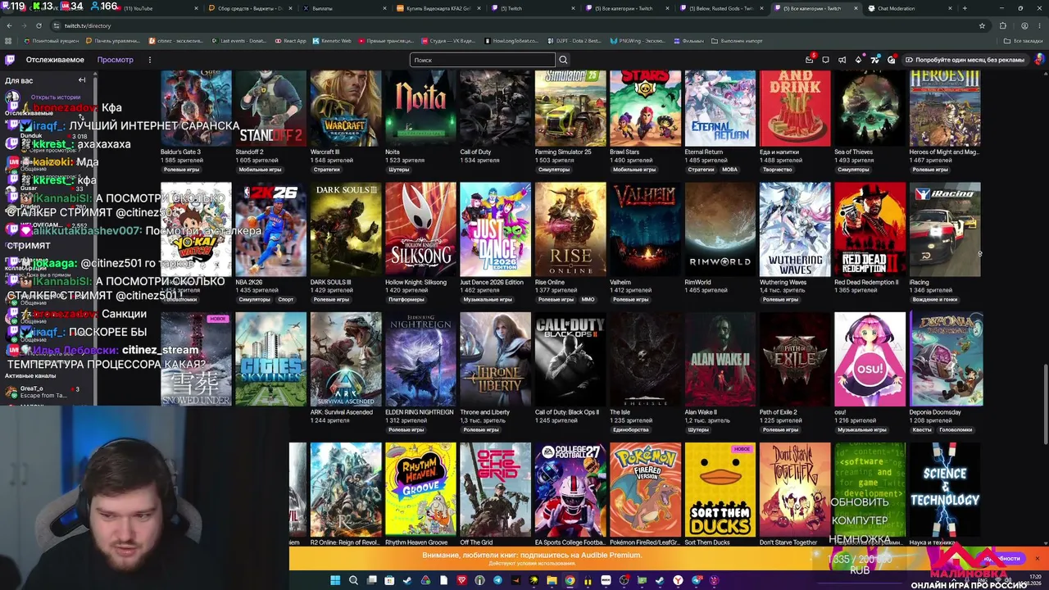Open the Sort Them Ducks cover
This screenshot has height=590, width=1049.
click(720, 490)
